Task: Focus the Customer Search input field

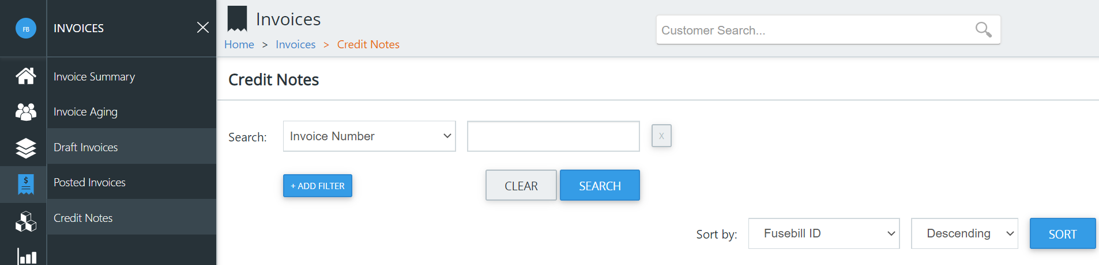Action: coord(813,30)
